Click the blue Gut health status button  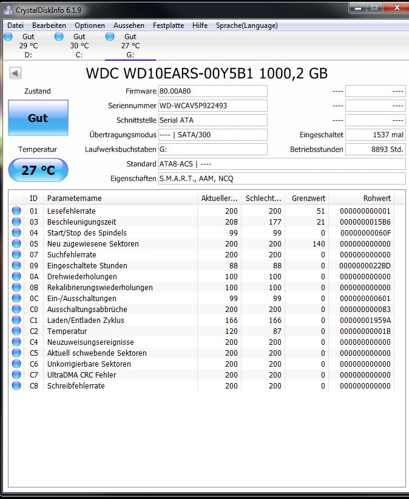[x=38, y=118]
